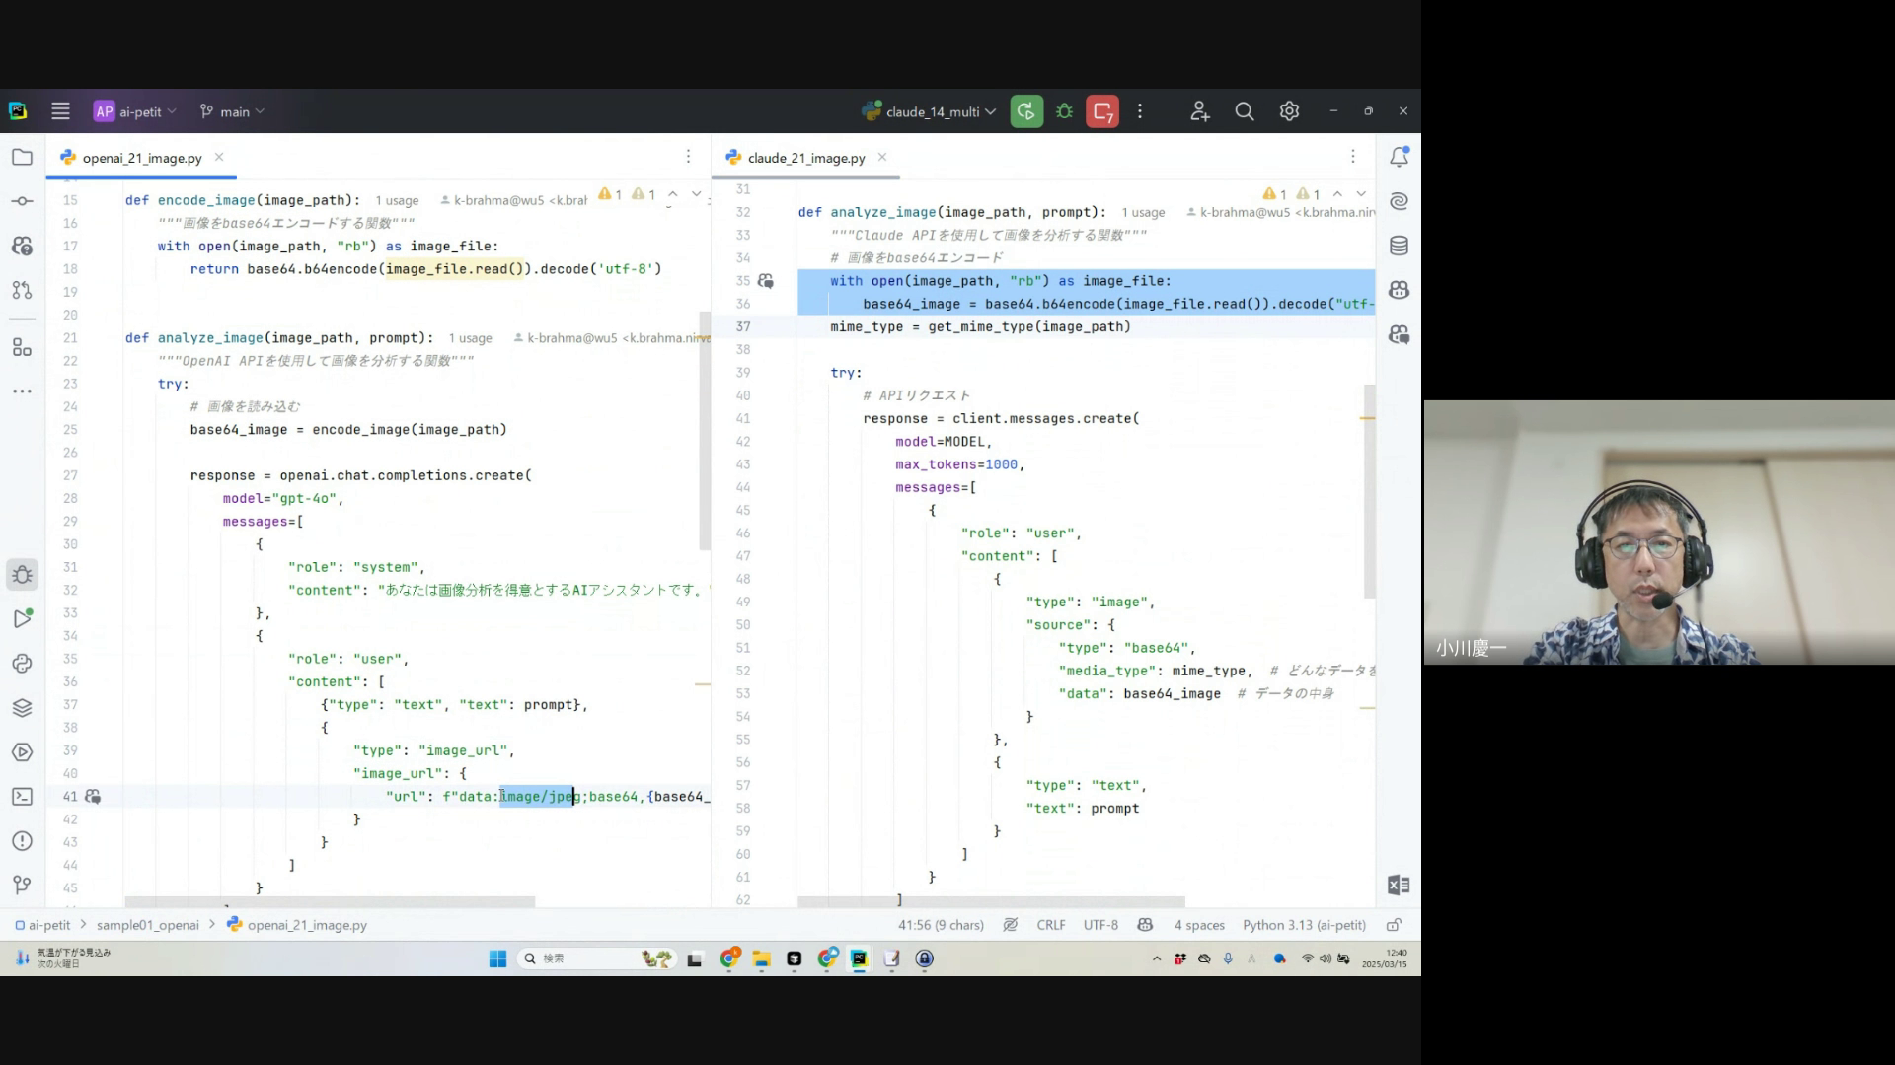Open the IDE Settings gear
Viewport: 1895px width, 1065px height.
1289,111
